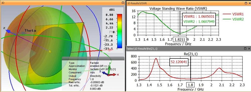251x92 pixels.
Task: Click the dBi unit label above the color scale
Action: tap(112, 10)
